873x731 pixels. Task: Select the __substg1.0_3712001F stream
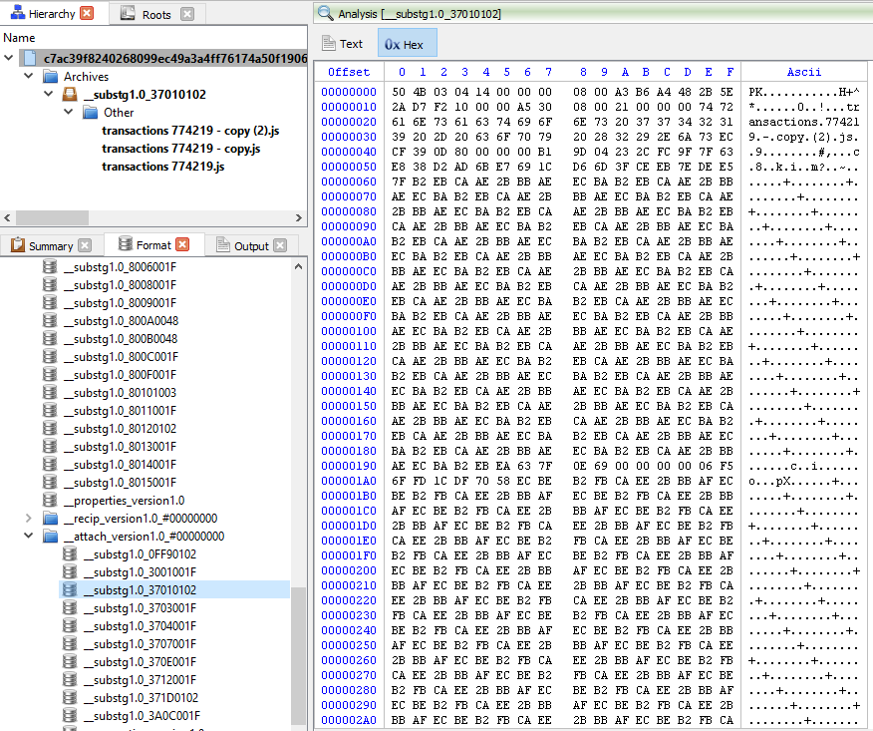click(x=141, y=680)
